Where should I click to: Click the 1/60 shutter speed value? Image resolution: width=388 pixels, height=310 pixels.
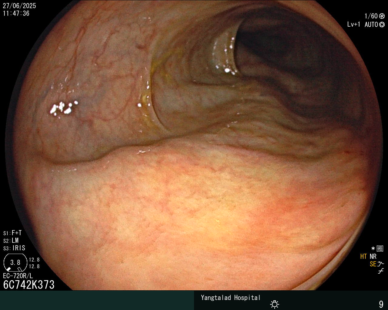(371, 16)
